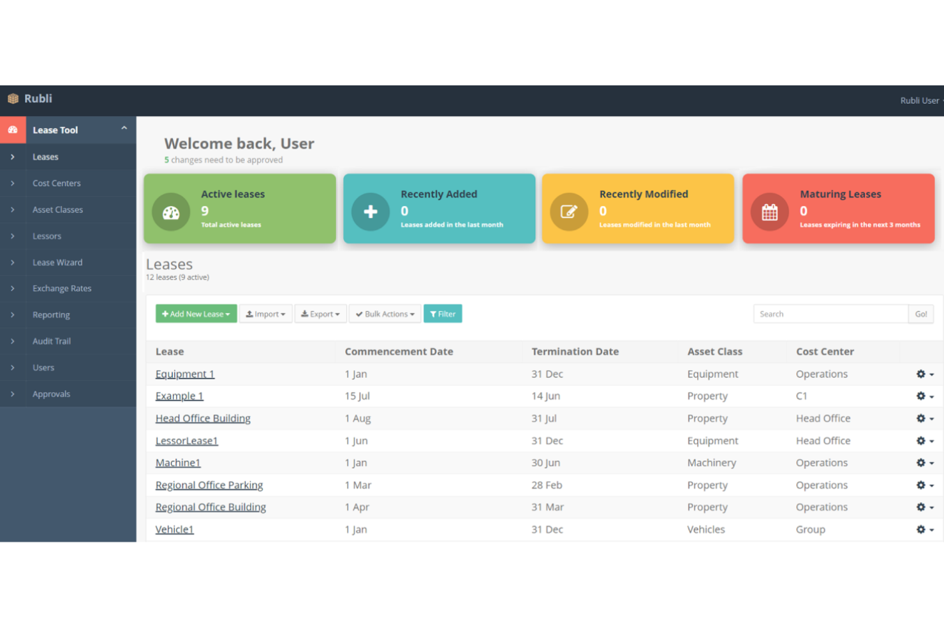Click the Active leases gauge icon
Screen dimensions: 944x629
[171, 212]
